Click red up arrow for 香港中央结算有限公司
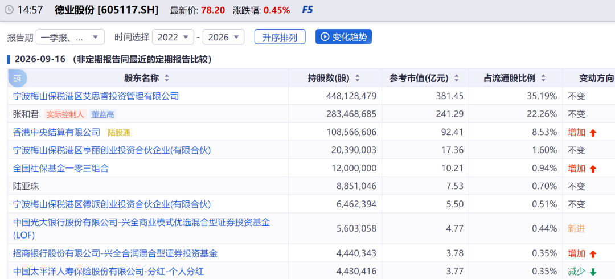Viewport: 615px width, 279px height. point(593,133)
